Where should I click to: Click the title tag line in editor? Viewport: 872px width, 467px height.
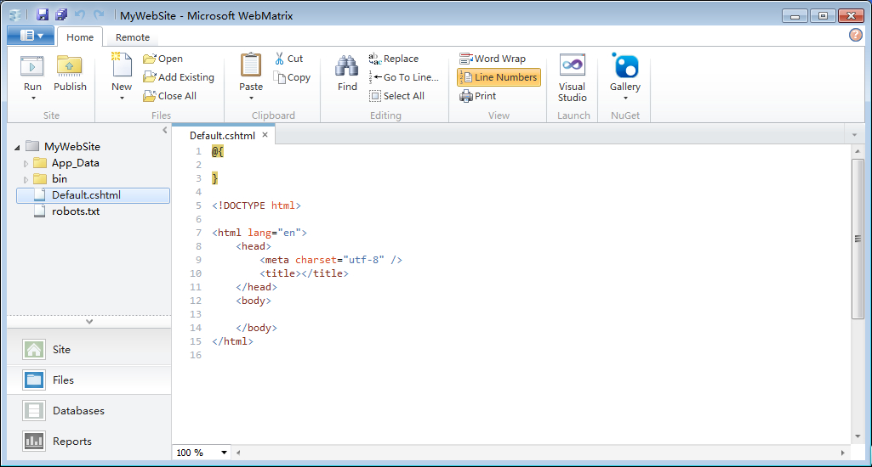[304, 273]
